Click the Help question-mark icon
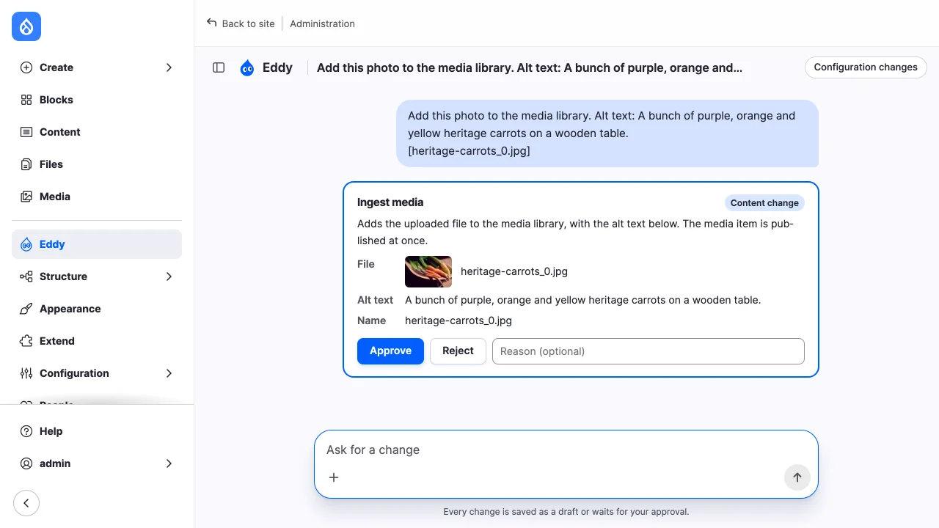The image size is (939, 528). click(26, 431)
